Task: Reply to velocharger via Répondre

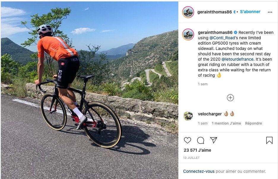Action: point(253,123)
